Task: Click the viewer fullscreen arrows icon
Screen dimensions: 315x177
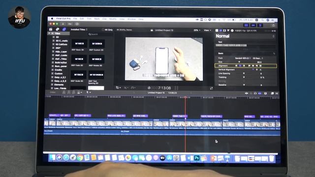Action: pyautogui.click(x=211, y=88)
